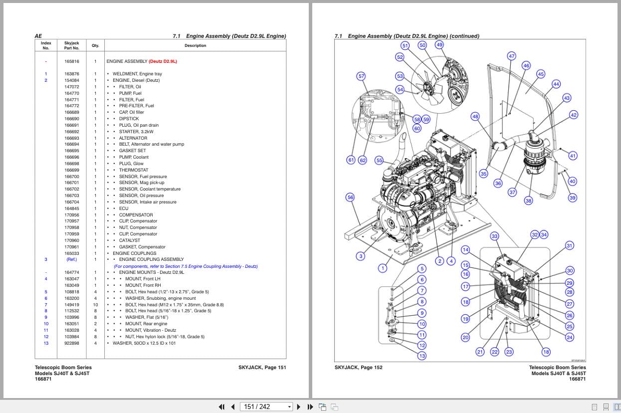This screenshot has height=413, width=621.
Task: Click the duplicate window icon
Action: pyautogui.click(x=334, y=407)
